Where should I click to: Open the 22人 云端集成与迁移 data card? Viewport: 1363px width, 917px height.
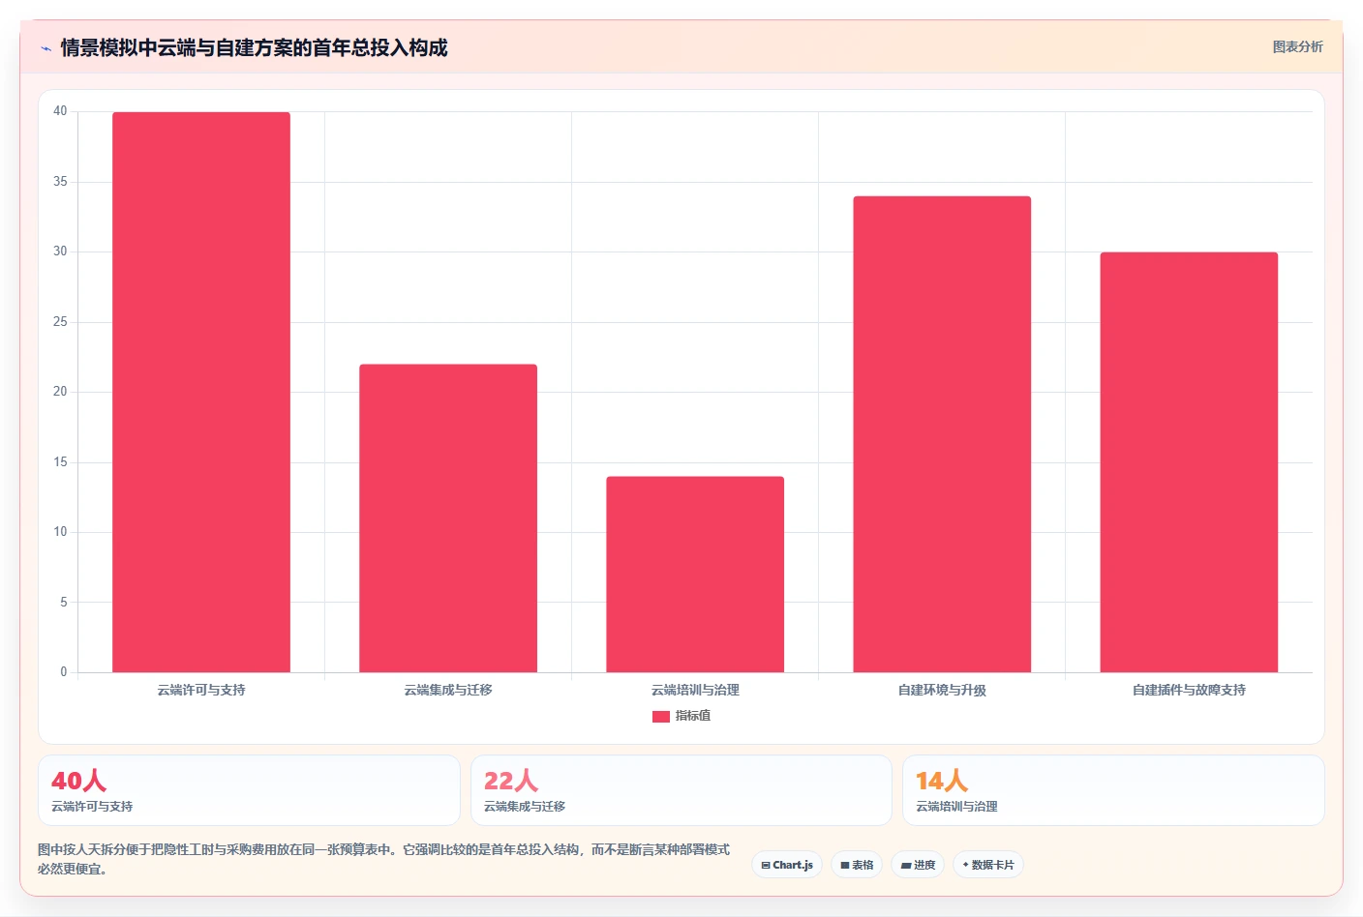pyautogui.click(x=681, y=790)
